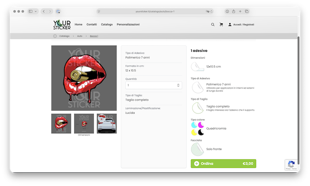Screen dimensions: 310x186
Task: Open a new tab with plus icon
Action: (240, 11)
